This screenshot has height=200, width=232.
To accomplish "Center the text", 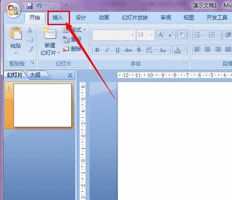I will coord(207,49).
